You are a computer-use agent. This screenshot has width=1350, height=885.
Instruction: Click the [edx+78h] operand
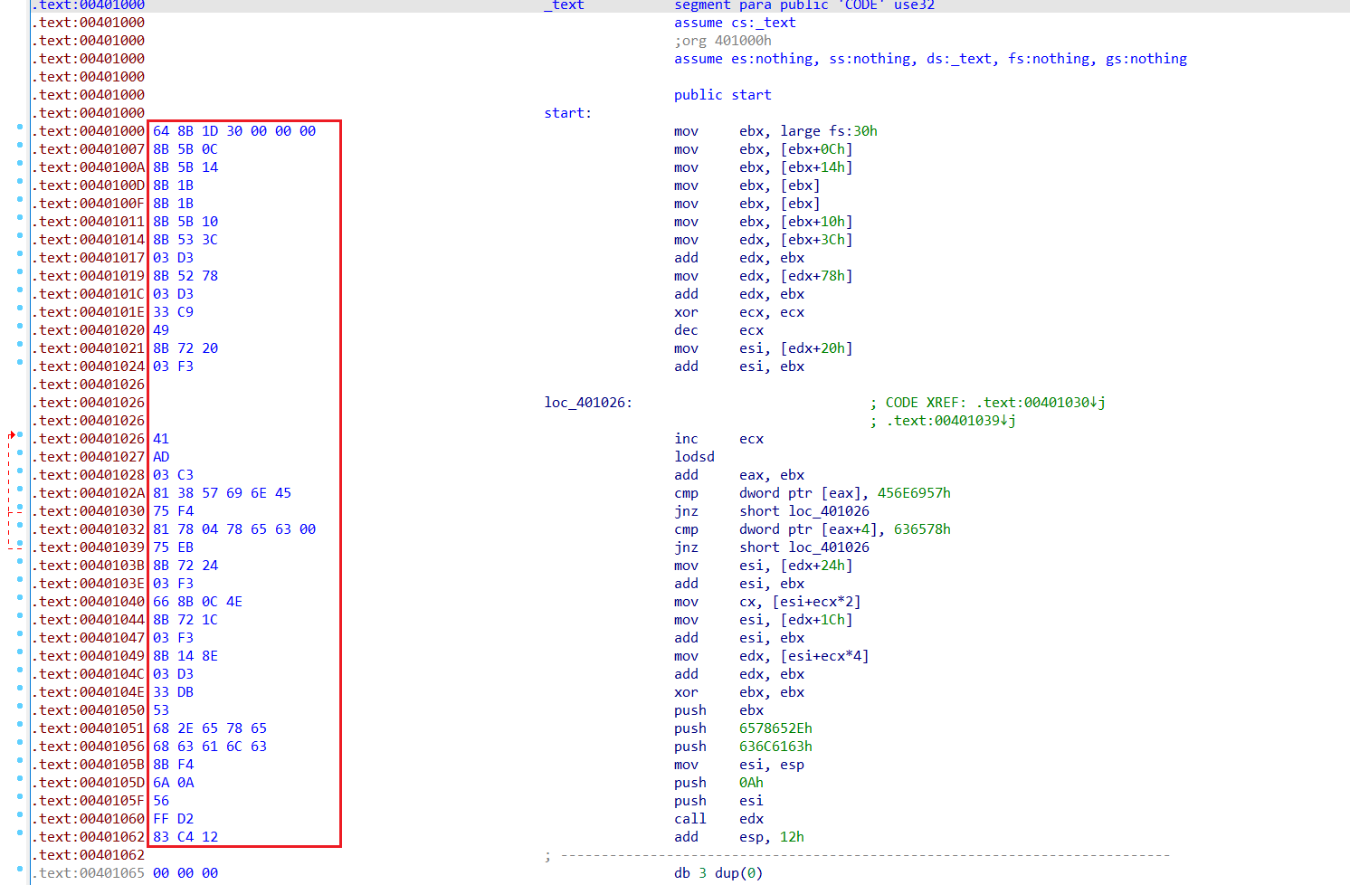pyautogui.click(x=816, y=276)
